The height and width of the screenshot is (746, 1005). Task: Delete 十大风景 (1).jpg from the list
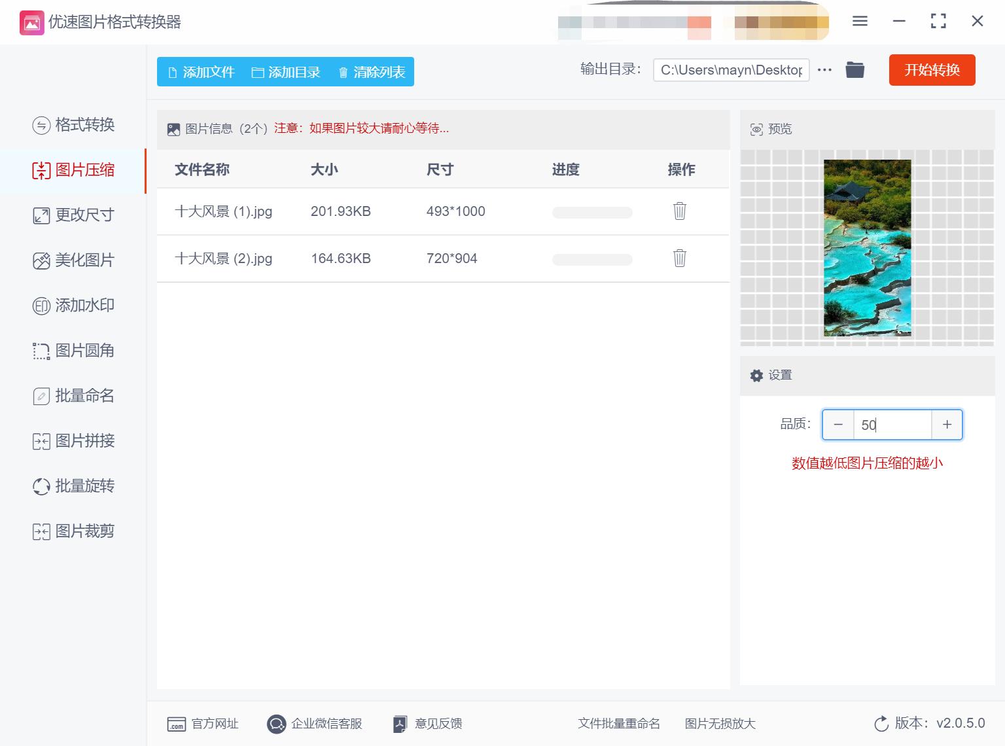pyautogui.click(x=679, y=211)
